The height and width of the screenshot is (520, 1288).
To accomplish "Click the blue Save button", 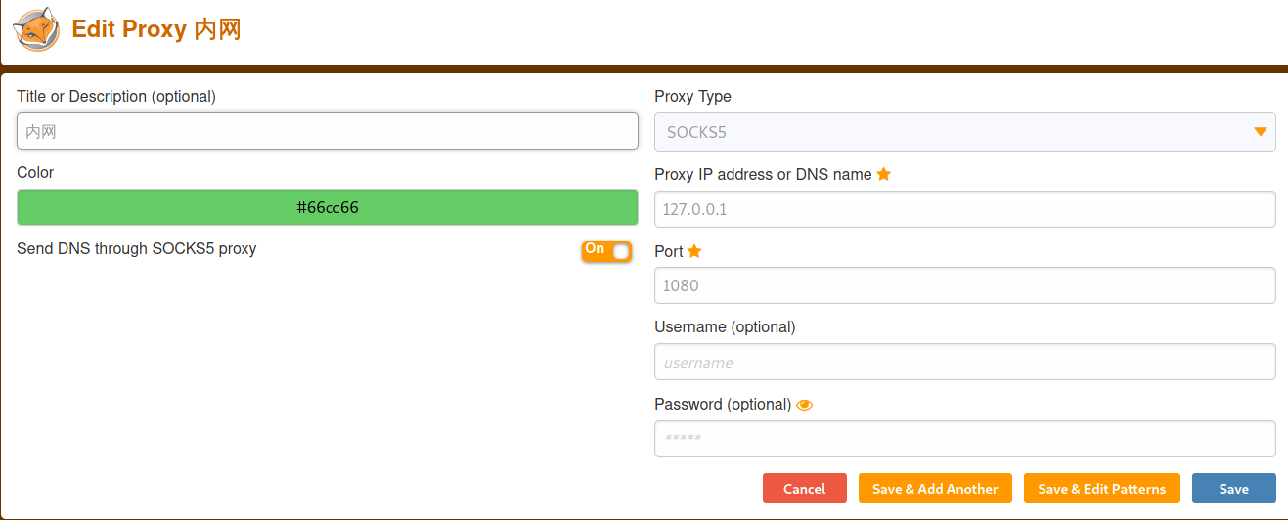I will click(x=1233, y=489).
